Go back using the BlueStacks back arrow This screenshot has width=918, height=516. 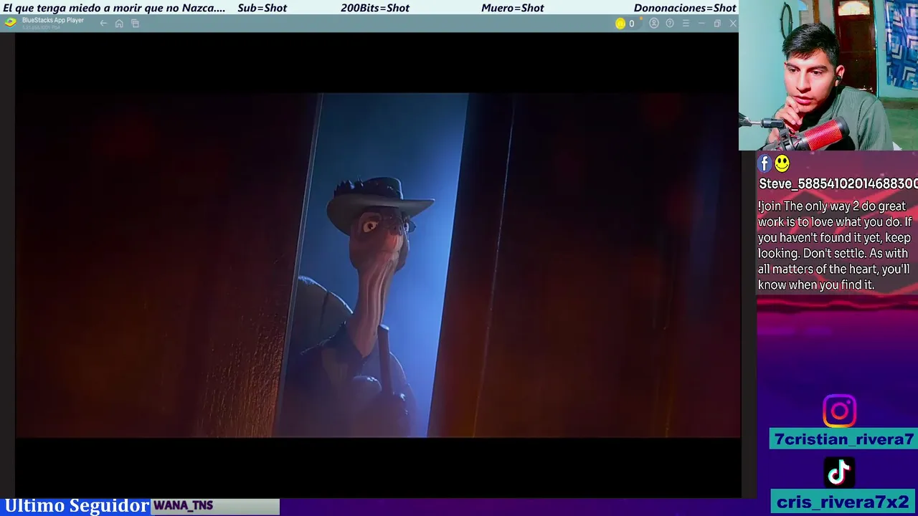(103, 24)
